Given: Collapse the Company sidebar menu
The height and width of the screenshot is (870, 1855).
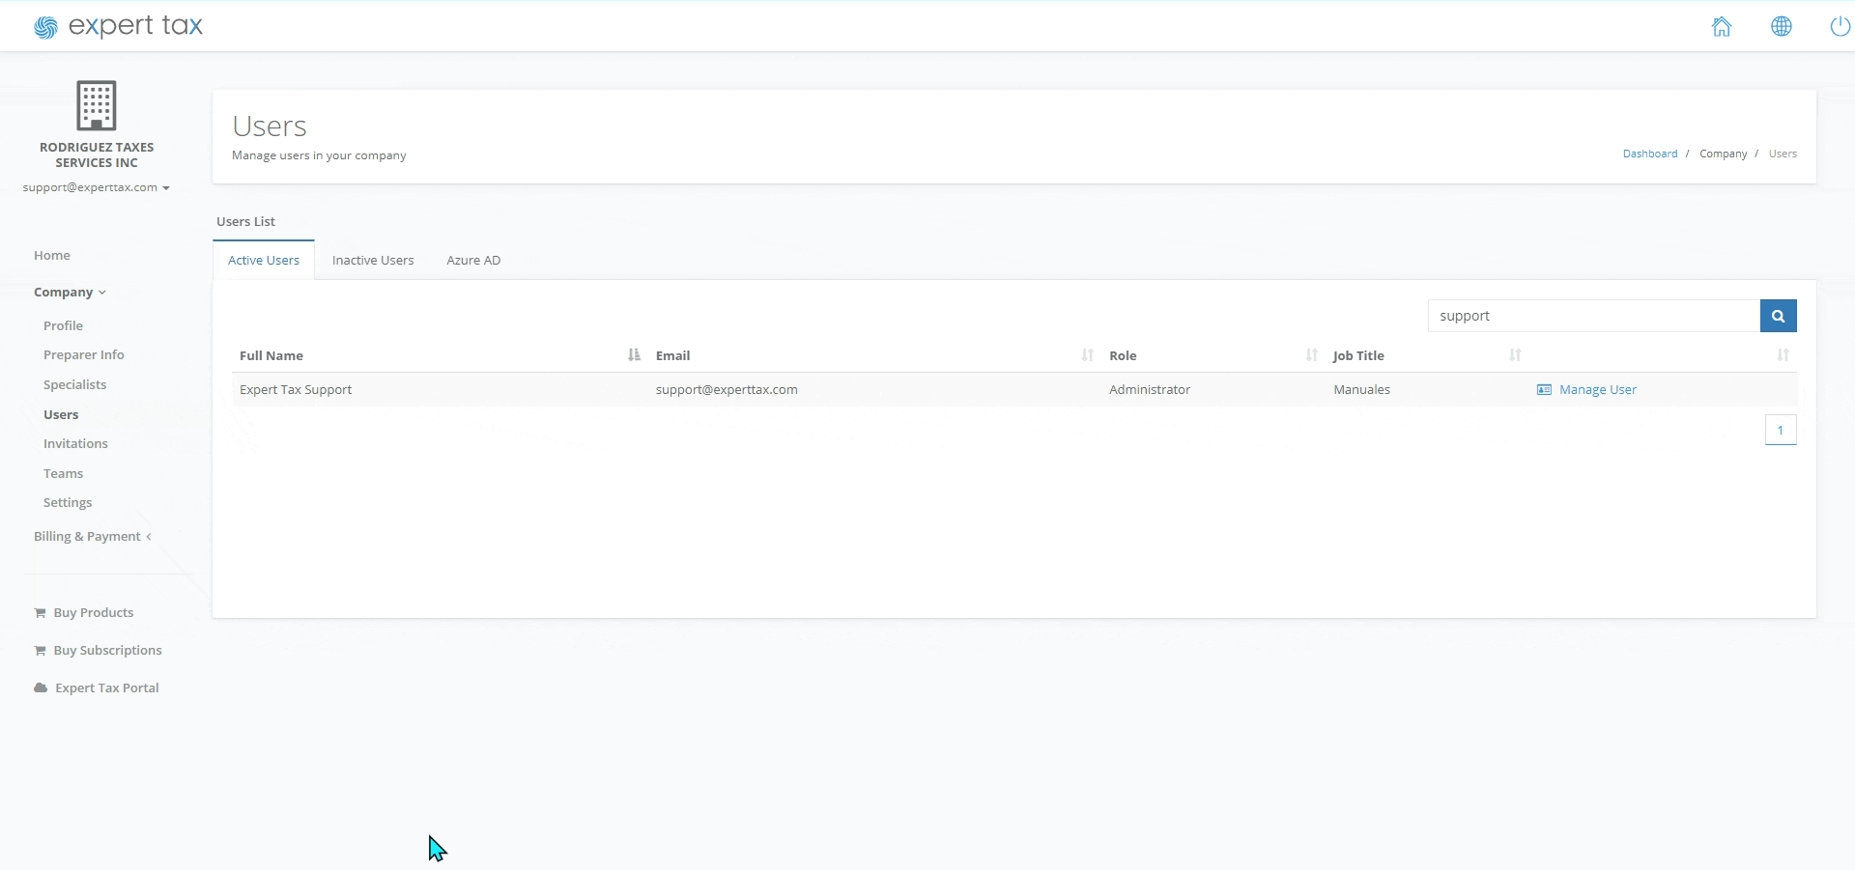Looking at the screenshot, I should 70,293.
